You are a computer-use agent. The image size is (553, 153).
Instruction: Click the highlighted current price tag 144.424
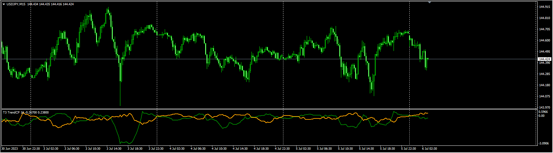(x=545, y=59)
